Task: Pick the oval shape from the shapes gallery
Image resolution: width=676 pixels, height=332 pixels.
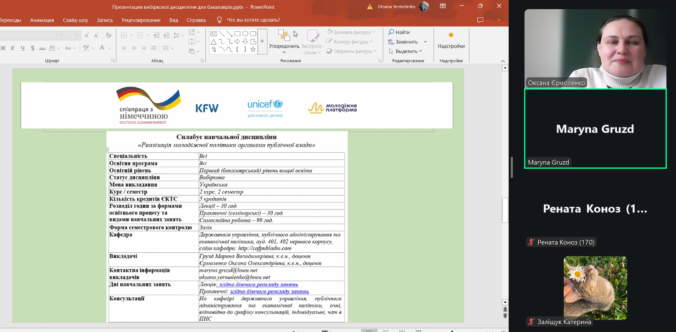Action: [245, 34]
